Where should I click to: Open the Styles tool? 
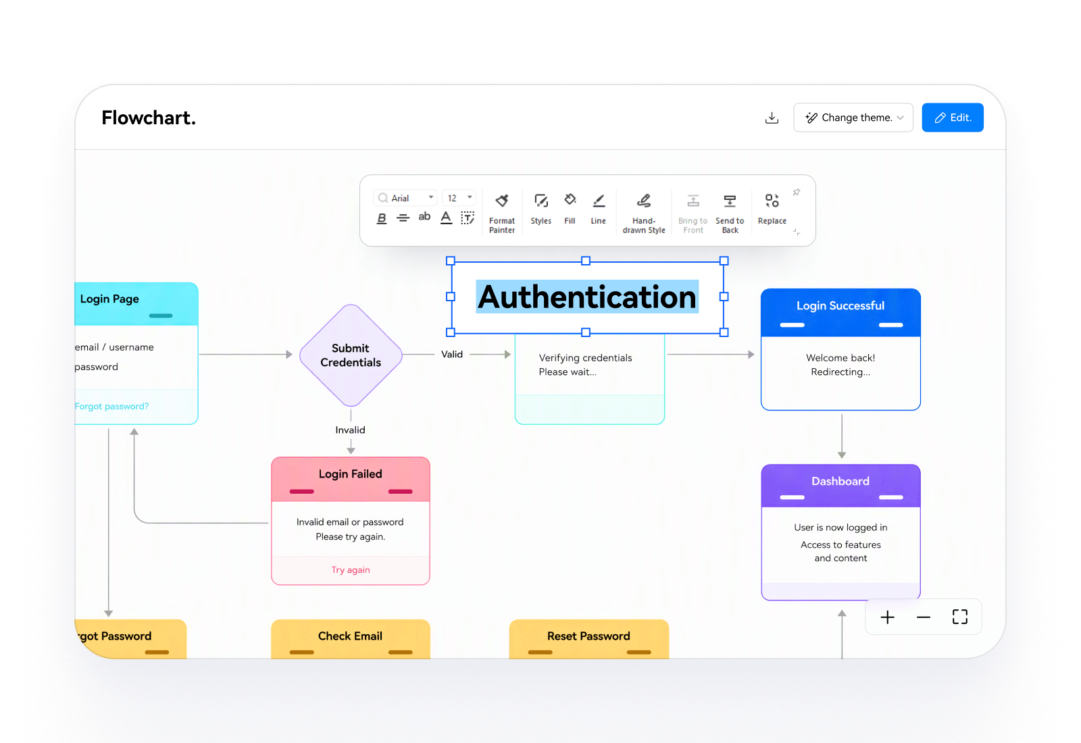tap(541, 209)
